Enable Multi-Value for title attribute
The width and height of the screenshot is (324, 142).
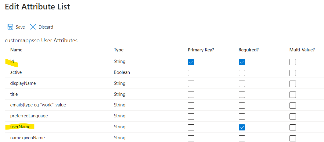click(x=293, y=95)
